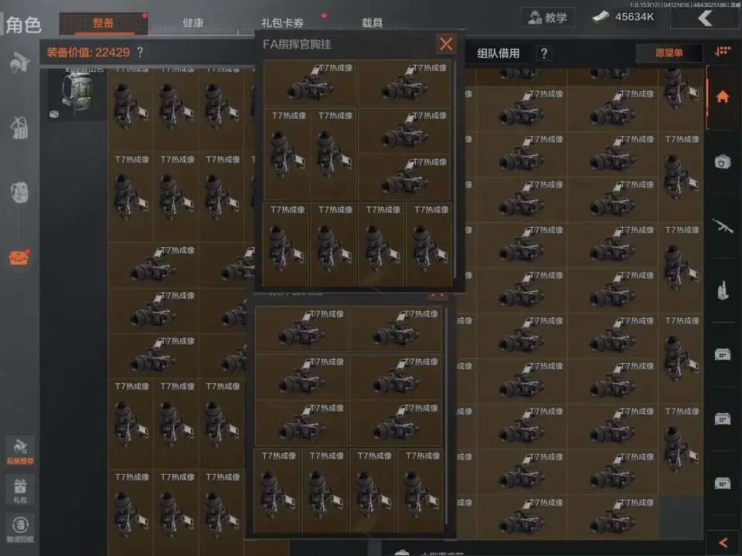This screenshot has height=556, width=742.
Task: Select the chest rig icon in left sidebar
Action: point(19,127)
